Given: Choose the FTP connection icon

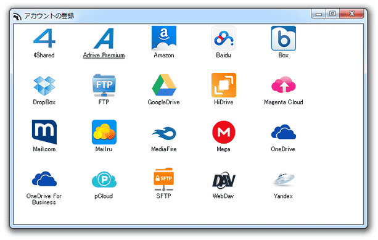Looking at the screenshot, I should (x=104, y=85).
